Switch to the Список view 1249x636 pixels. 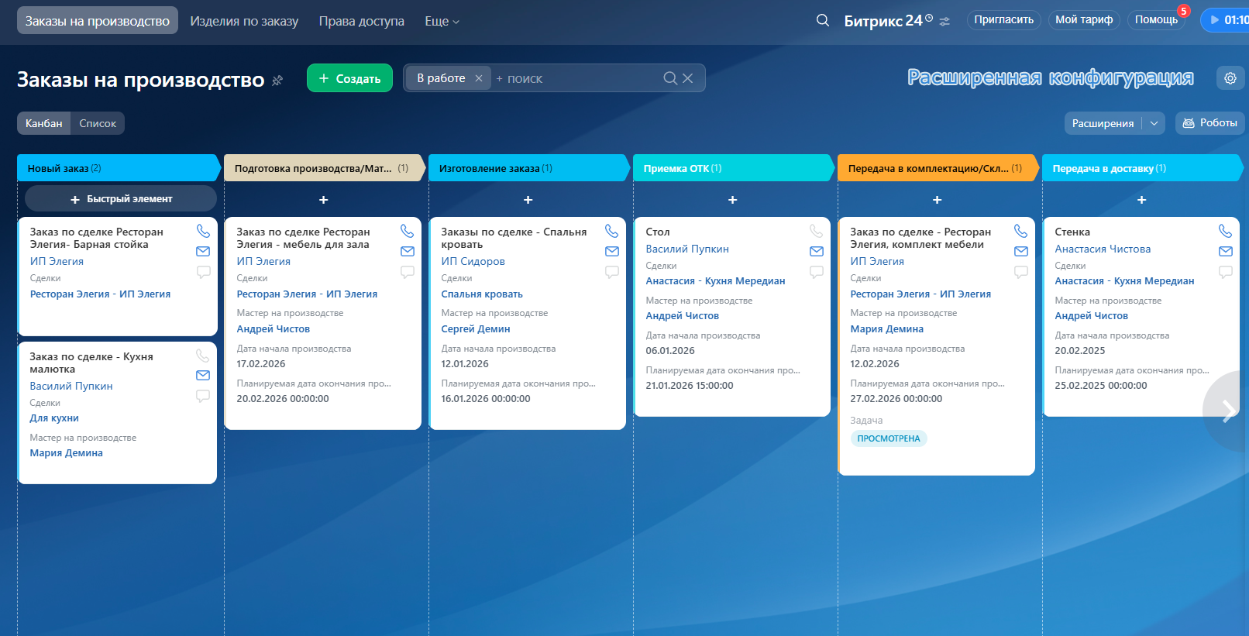(98, 123)
